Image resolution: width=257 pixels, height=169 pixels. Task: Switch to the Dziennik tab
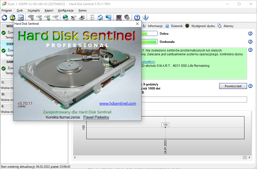(174, 26)
